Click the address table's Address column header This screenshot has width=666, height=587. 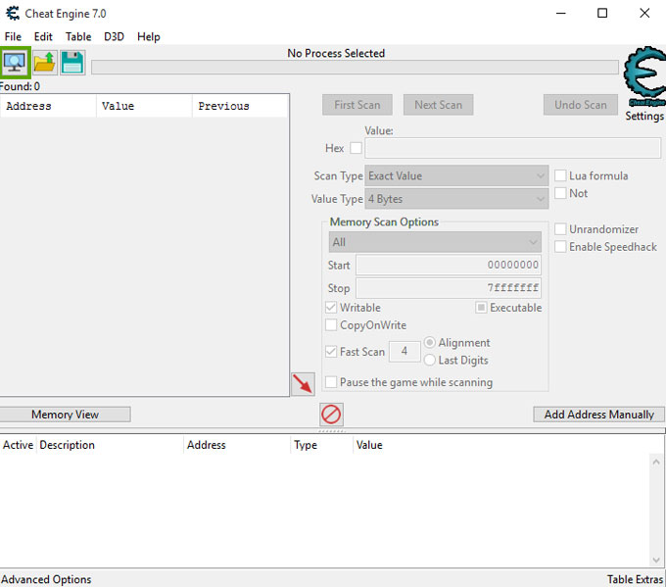[237, 445]
